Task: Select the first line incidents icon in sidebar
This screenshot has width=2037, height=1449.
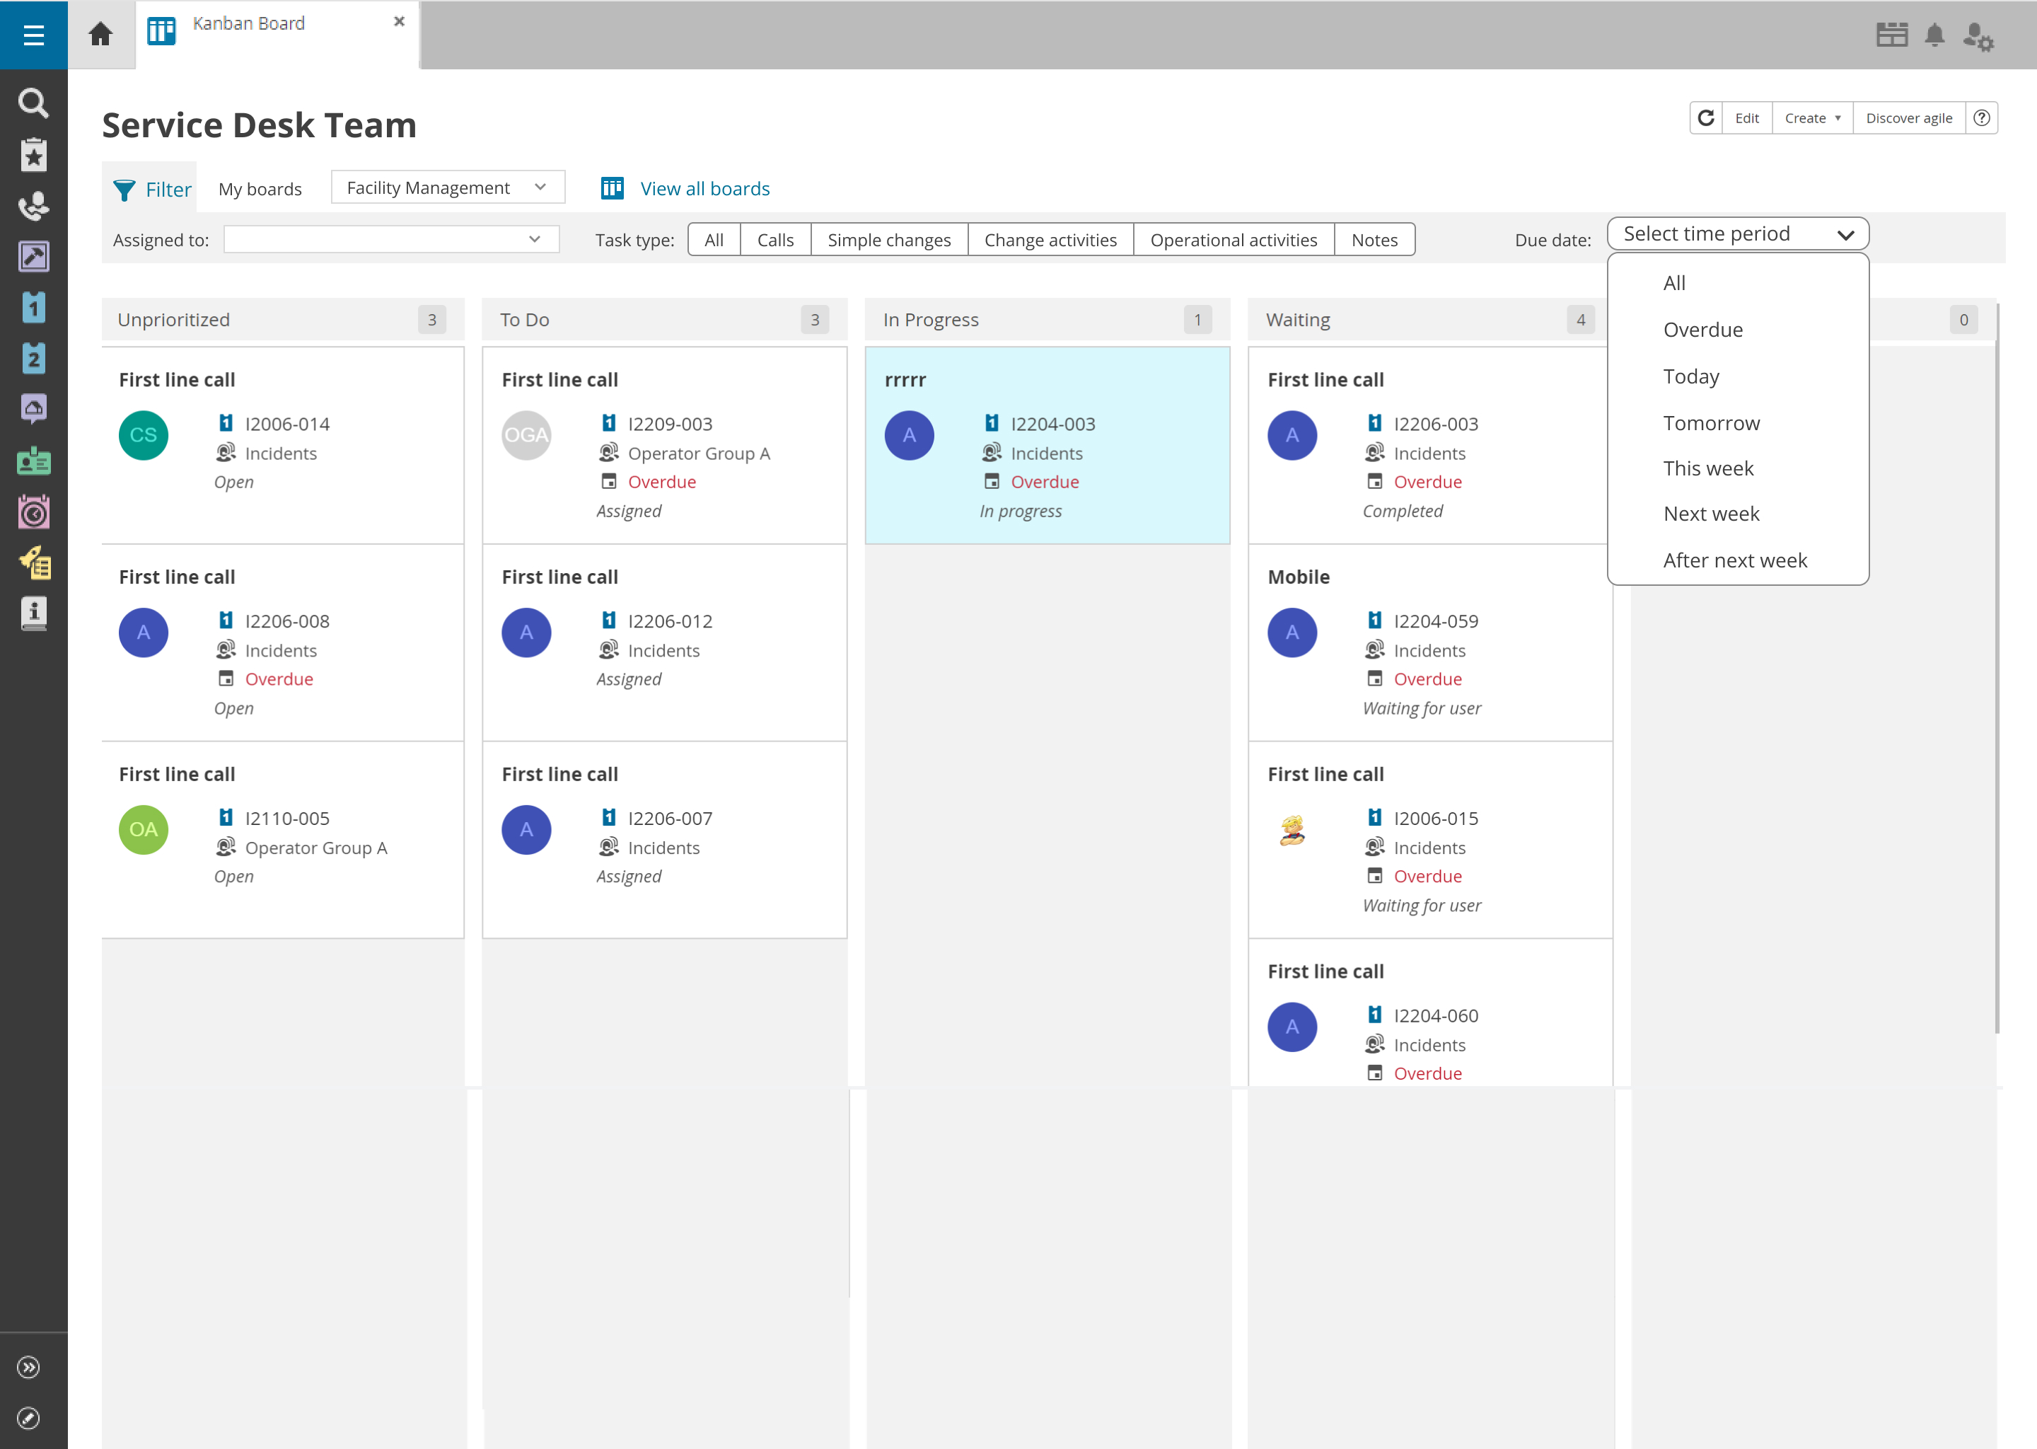Action: [x=33, y=306]
